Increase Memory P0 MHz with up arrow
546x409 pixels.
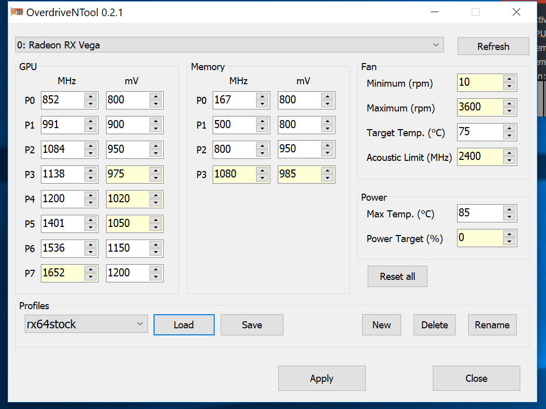click(x=262, y=96)
